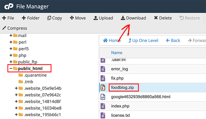The image size is (206, 119).
Task: Collapse the public_html folder minus sign
Action: click(11, 68)
